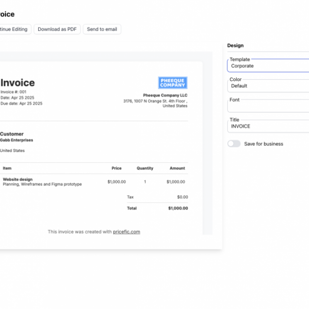Click the Quantity column header

point(145,169)
